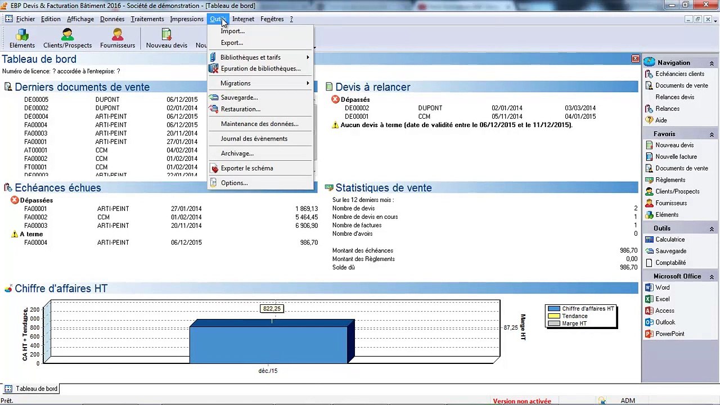720x405 pixels.
Task: Open Clients/Prospects from the top toolbar
Action: coord(67,38)
